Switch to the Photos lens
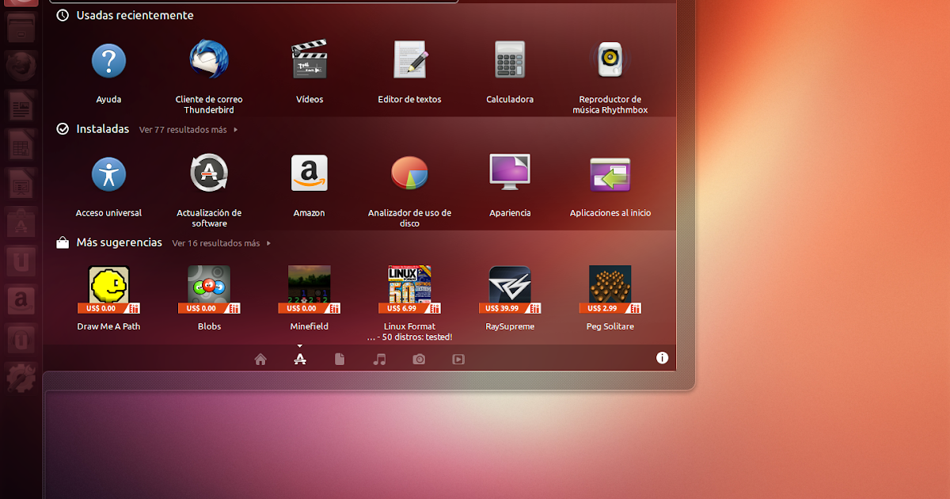This screenshot has width=950, height=499. click(419, 360)
